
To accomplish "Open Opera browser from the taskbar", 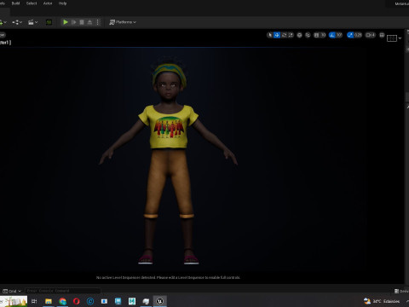I will tap(77, 301).
